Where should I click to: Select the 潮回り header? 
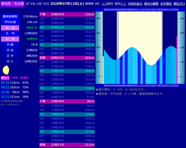tap(5, 78)
